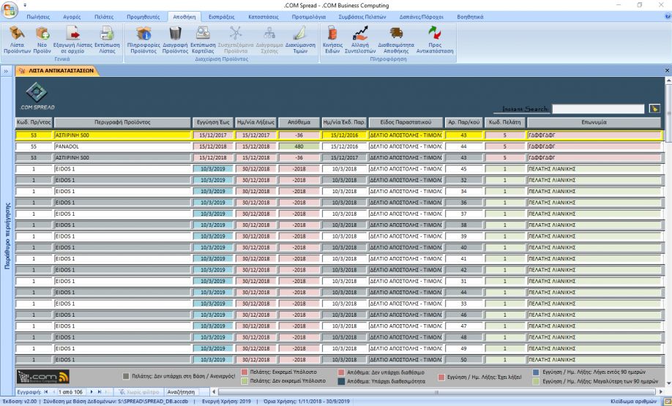Open the Λίστα Προϊόντων icon
Screen dimensions: 672x406
[17, 40]
